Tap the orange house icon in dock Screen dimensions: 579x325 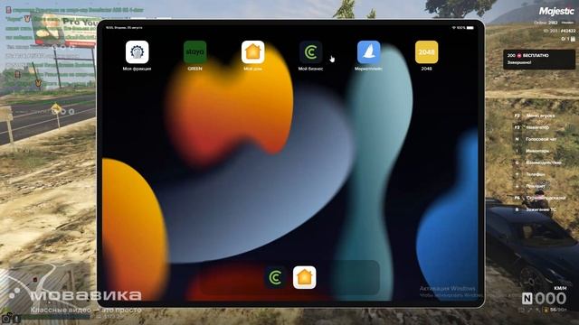point(305,277)
